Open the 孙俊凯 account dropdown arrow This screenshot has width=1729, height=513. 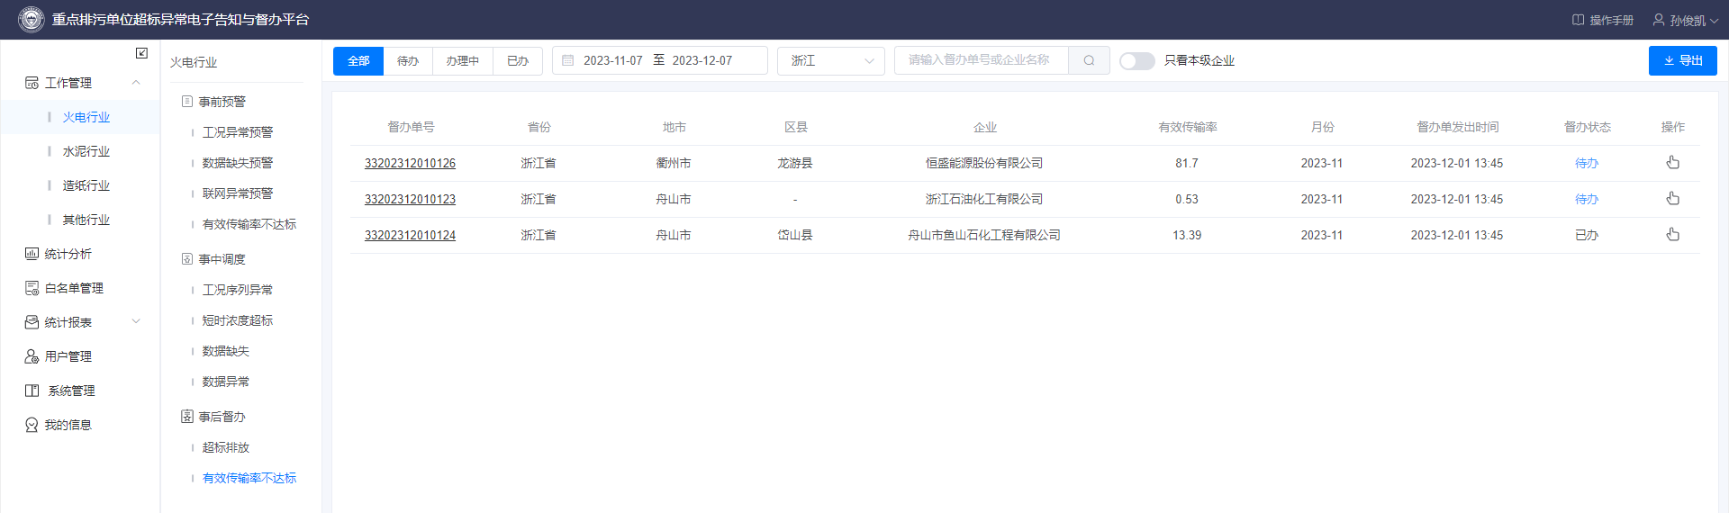coord(1714,20)
